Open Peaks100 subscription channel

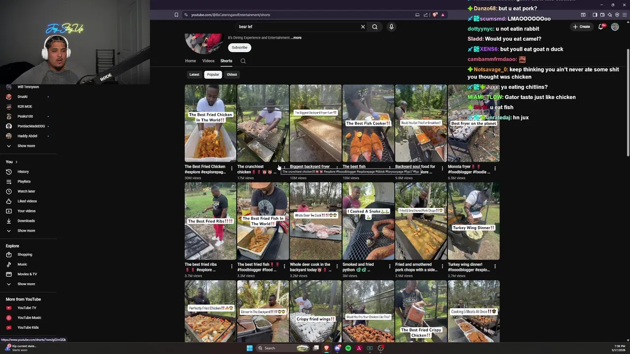(x=25, y=117)
